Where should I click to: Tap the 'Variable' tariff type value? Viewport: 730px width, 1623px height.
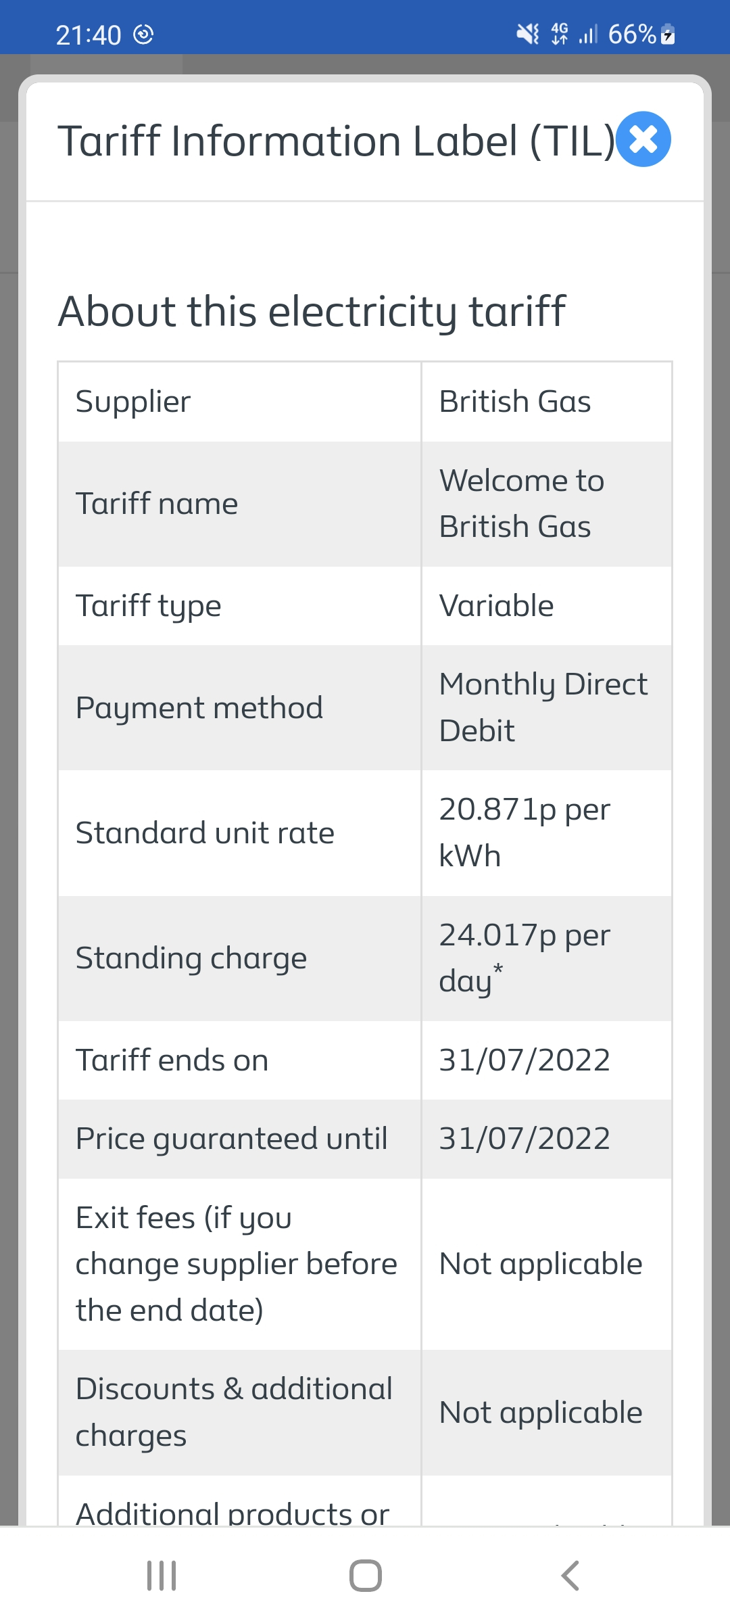[496, 606]
